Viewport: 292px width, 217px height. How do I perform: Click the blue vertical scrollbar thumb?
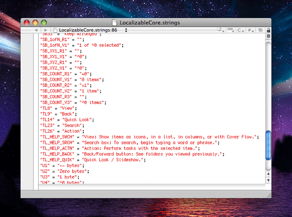click(268, 145)
